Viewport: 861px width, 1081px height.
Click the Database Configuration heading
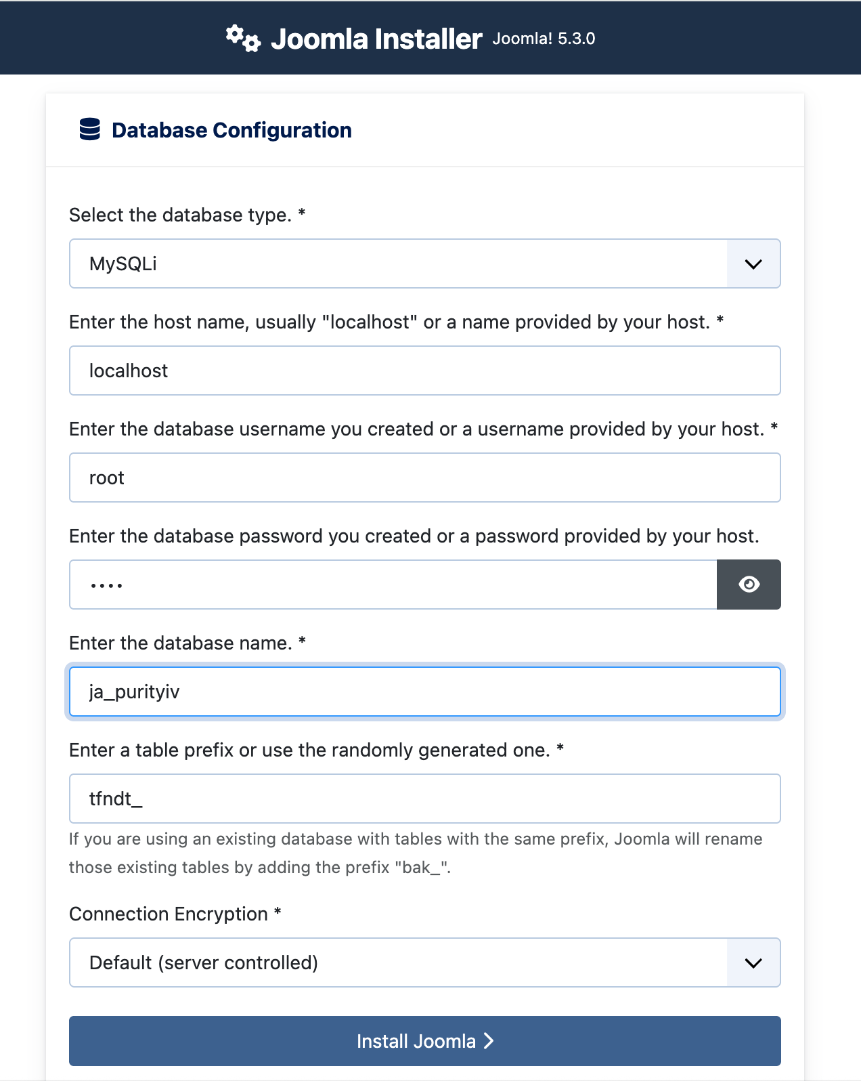[x=231, y=130]
